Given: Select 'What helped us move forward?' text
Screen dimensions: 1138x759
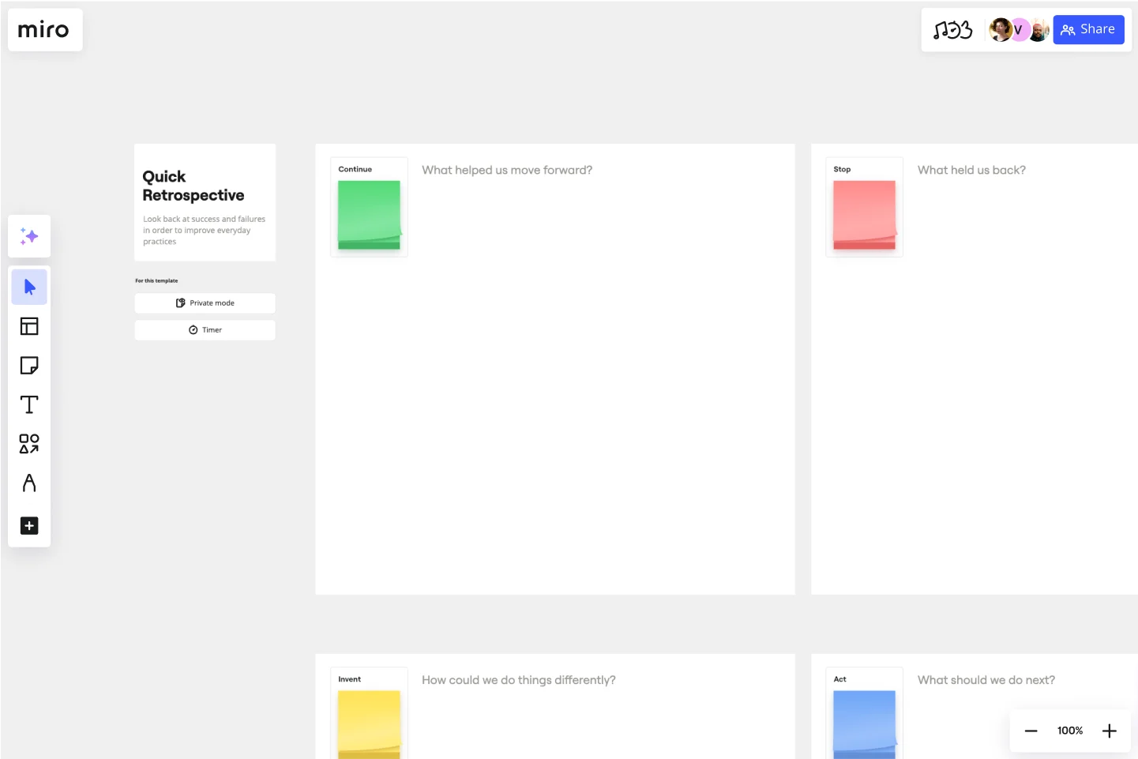Looking at the screenshot, I should 507,170.
